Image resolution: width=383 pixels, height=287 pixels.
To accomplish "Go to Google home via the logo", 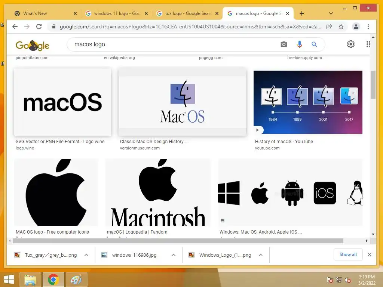I will point(32,45).
